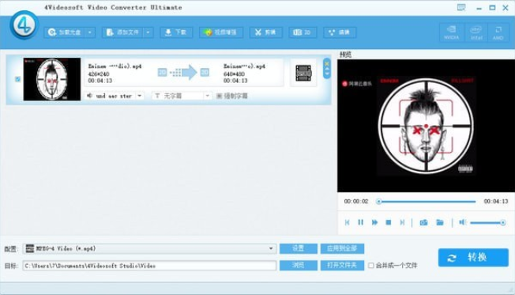The width and height of the screenshot is (515, 295).
Task: Click the Open Folder button
Action: pyautogui.click(x=342, y=266)
